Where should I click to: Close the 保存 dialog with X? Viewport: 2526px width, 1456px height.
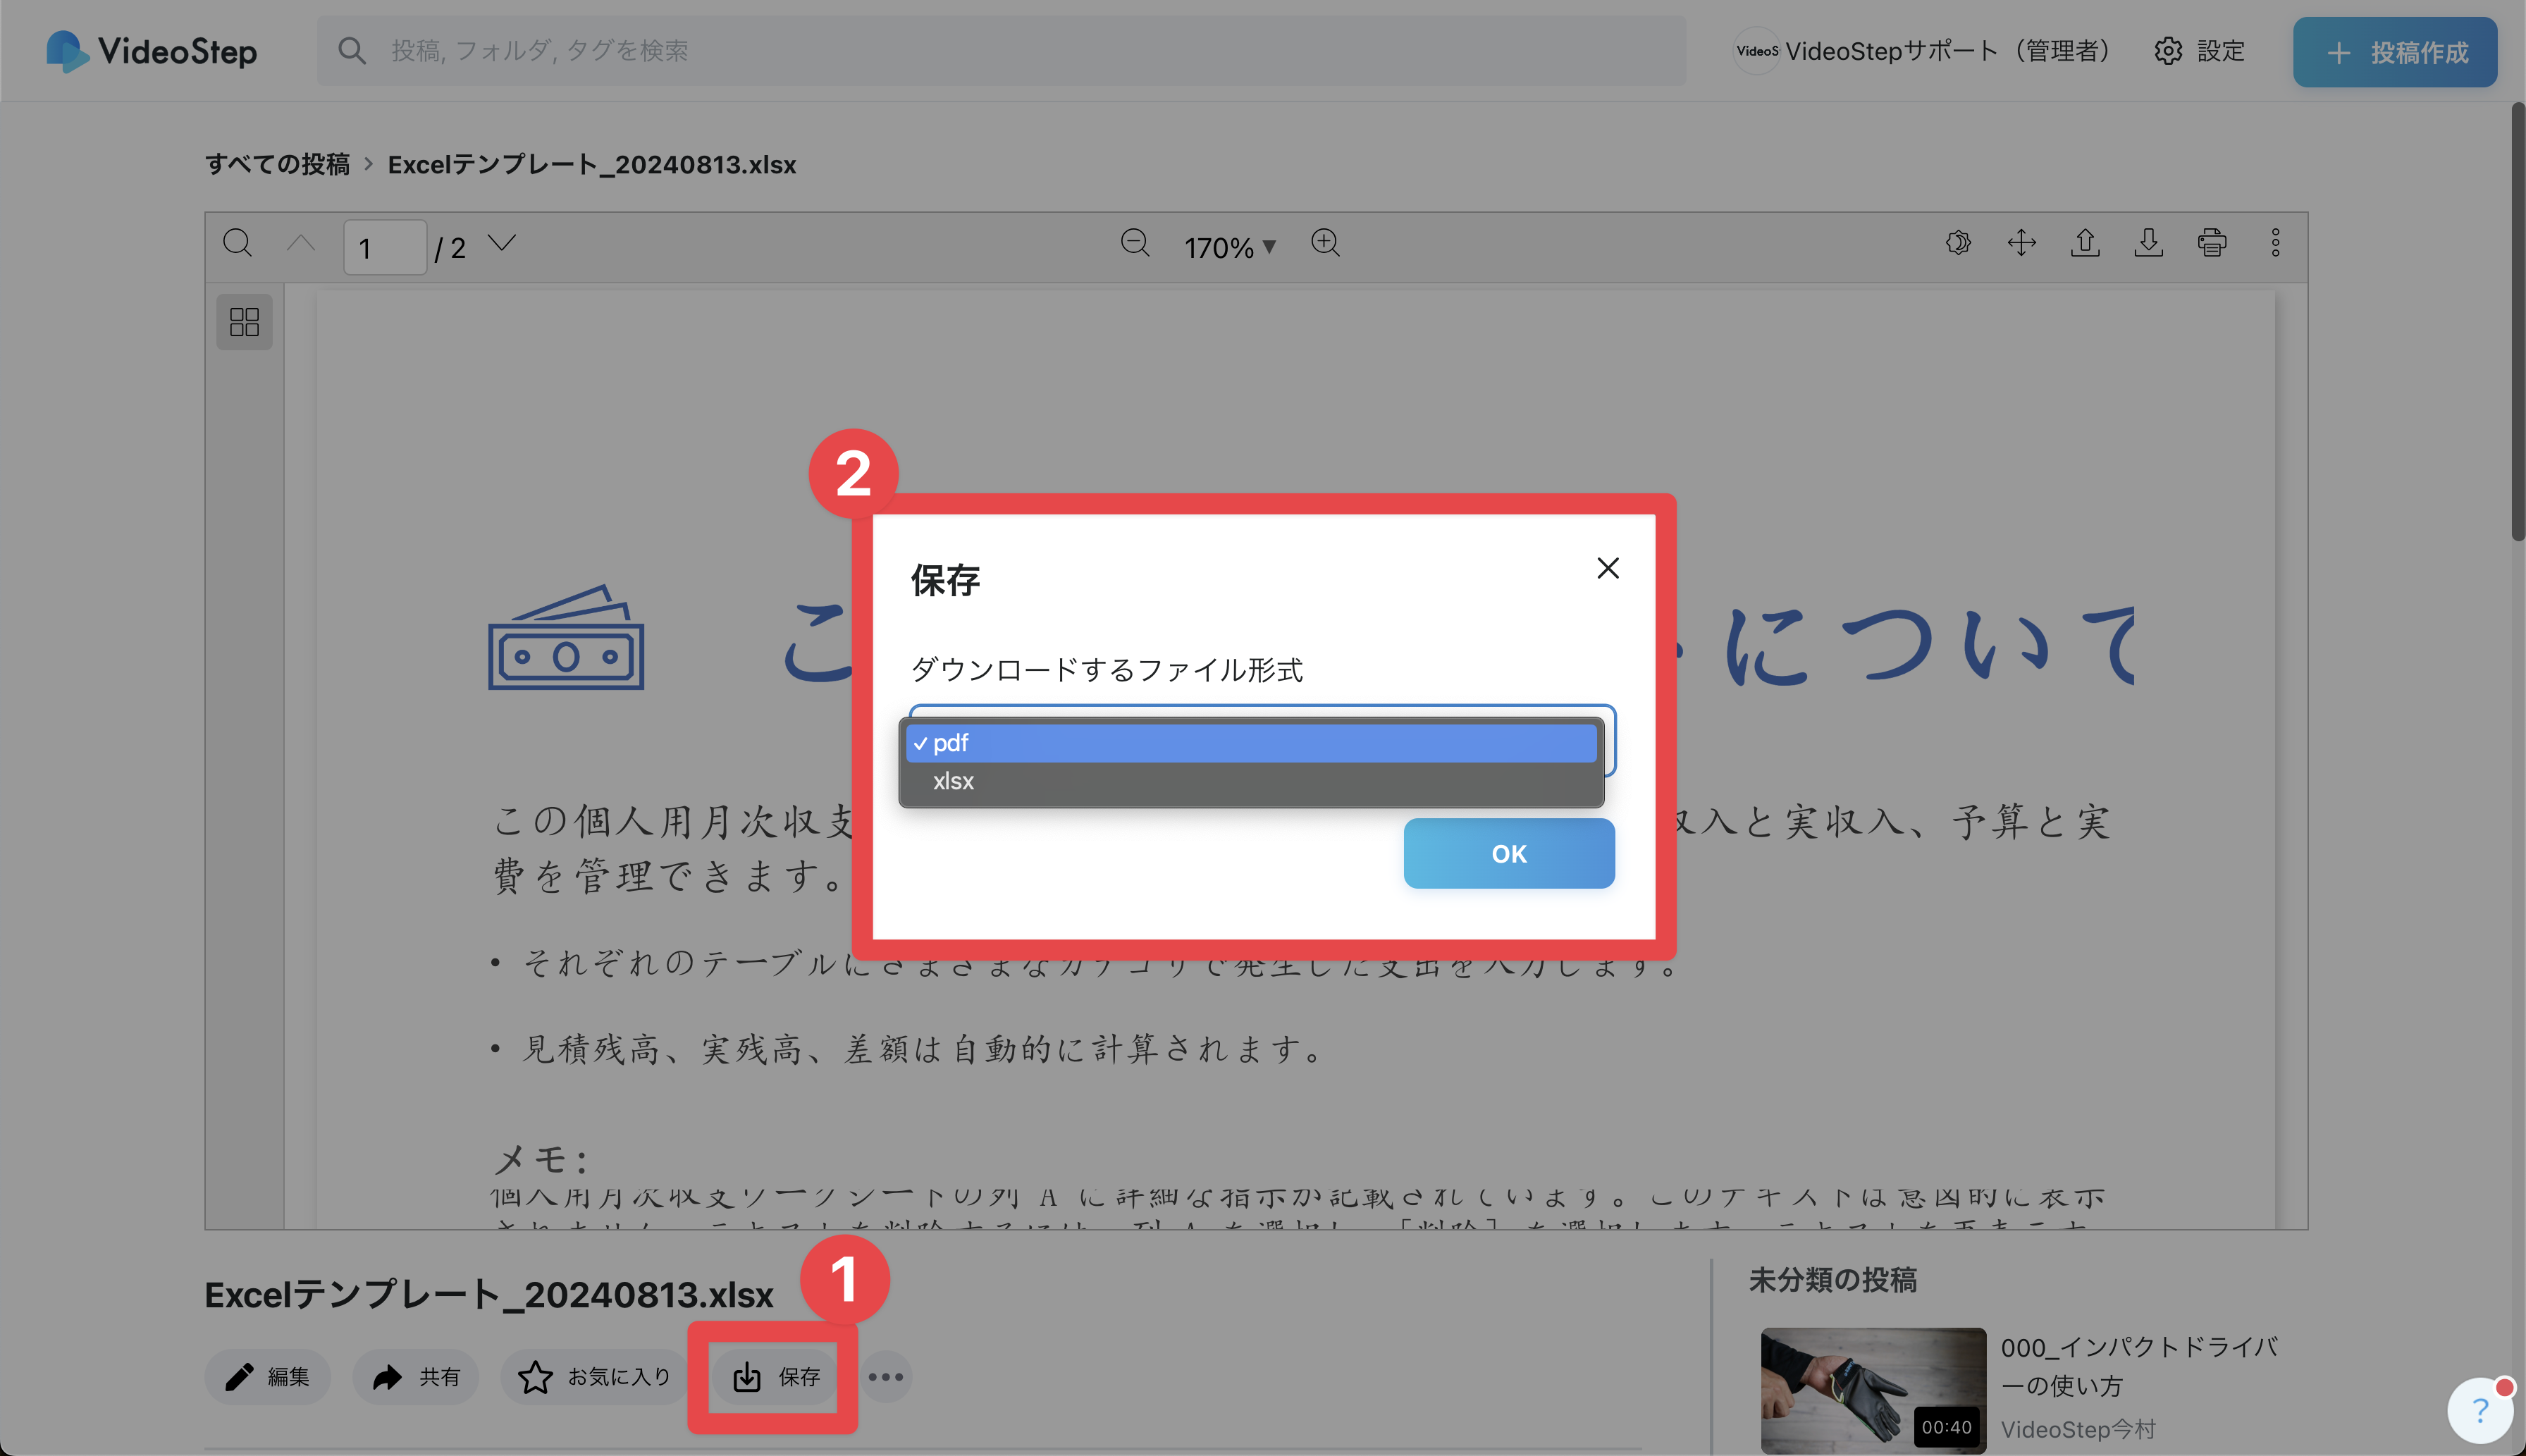point(1607,568)
